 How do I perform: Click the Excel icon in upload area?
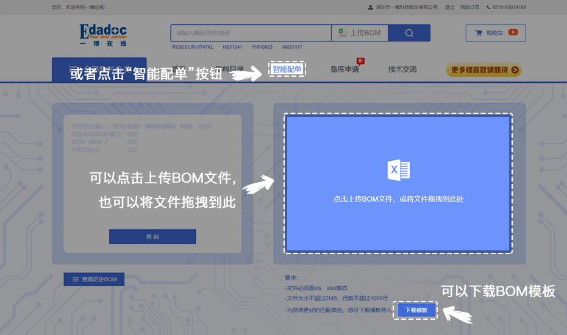point(398,170)
